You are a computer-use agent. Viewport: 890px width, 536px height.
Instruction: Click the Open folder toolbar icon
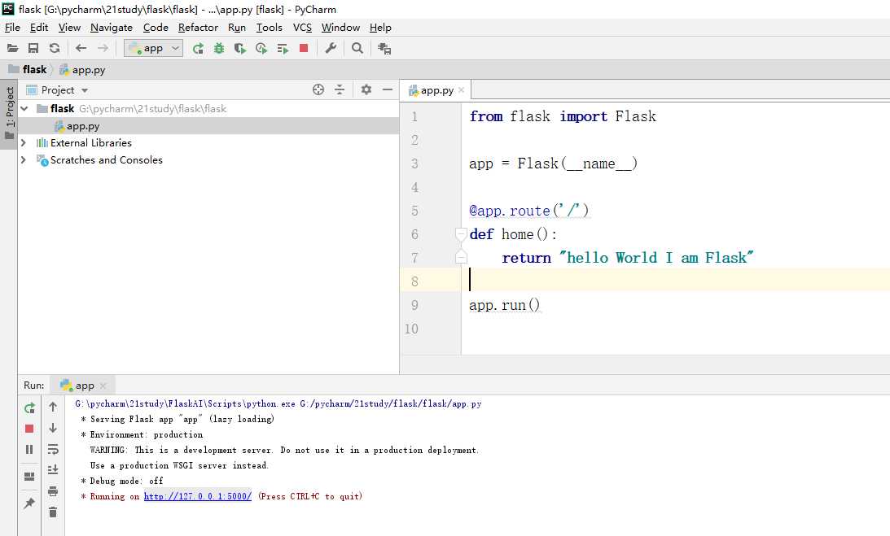pyautogui.click(x=12, y=48)
